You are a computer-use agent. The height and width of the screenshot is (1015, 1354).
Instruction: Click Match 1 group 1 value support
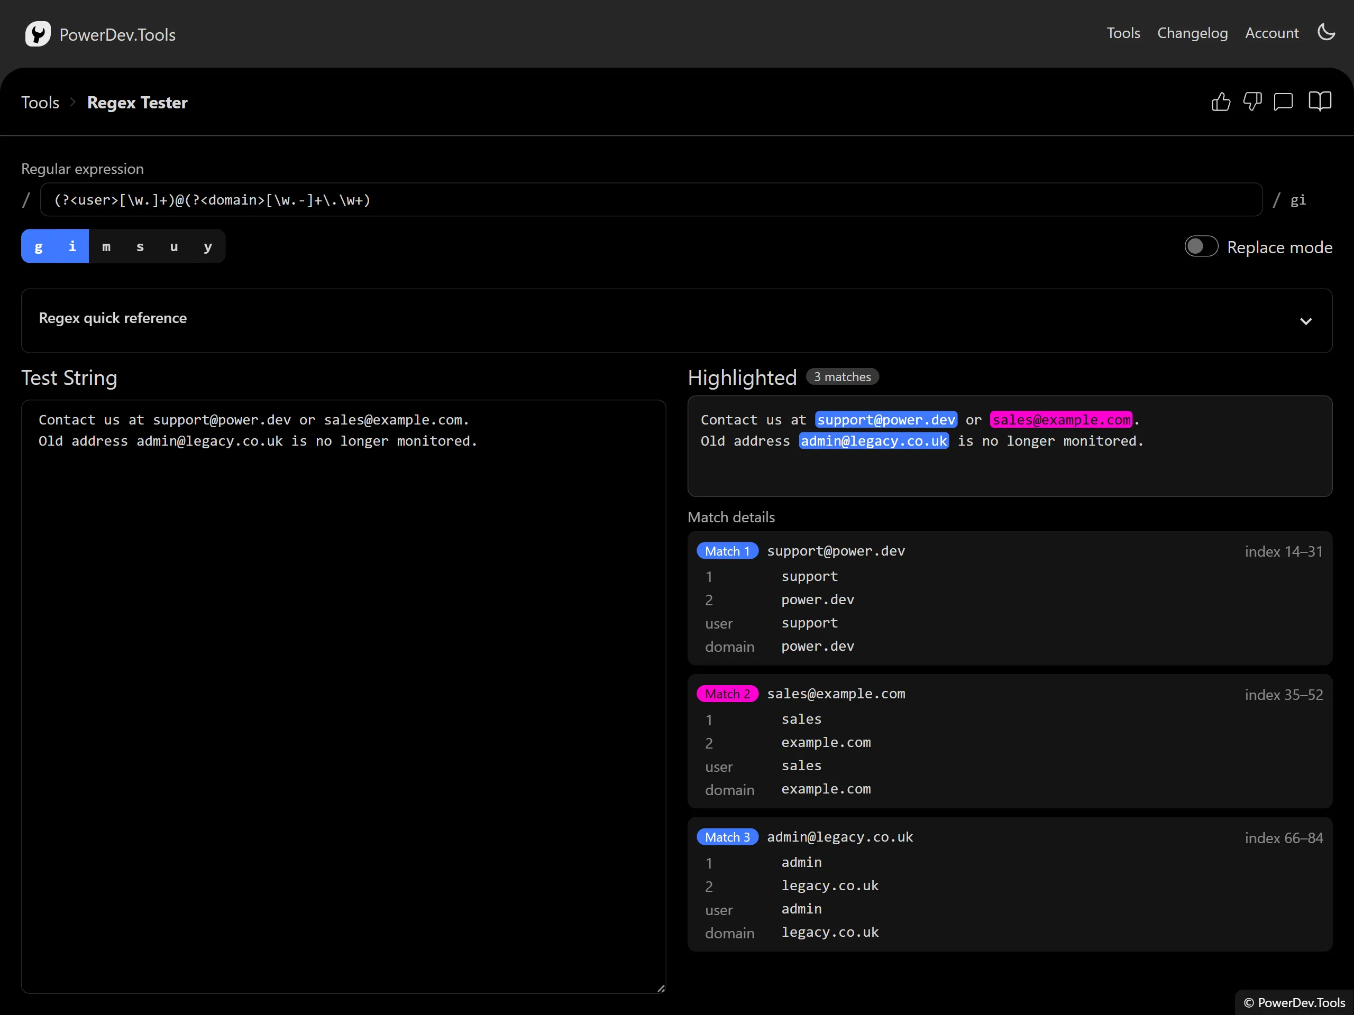[809, 576]
